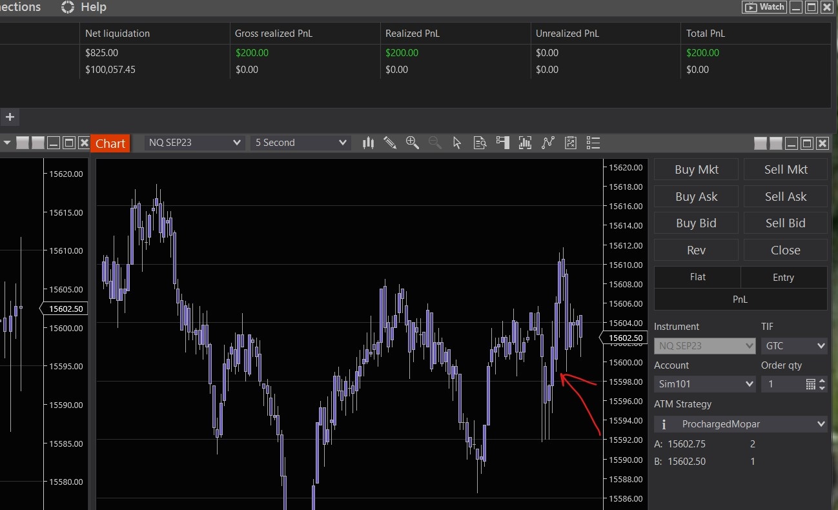Click the order quantity calculator icon

click(x=811, y=384)
